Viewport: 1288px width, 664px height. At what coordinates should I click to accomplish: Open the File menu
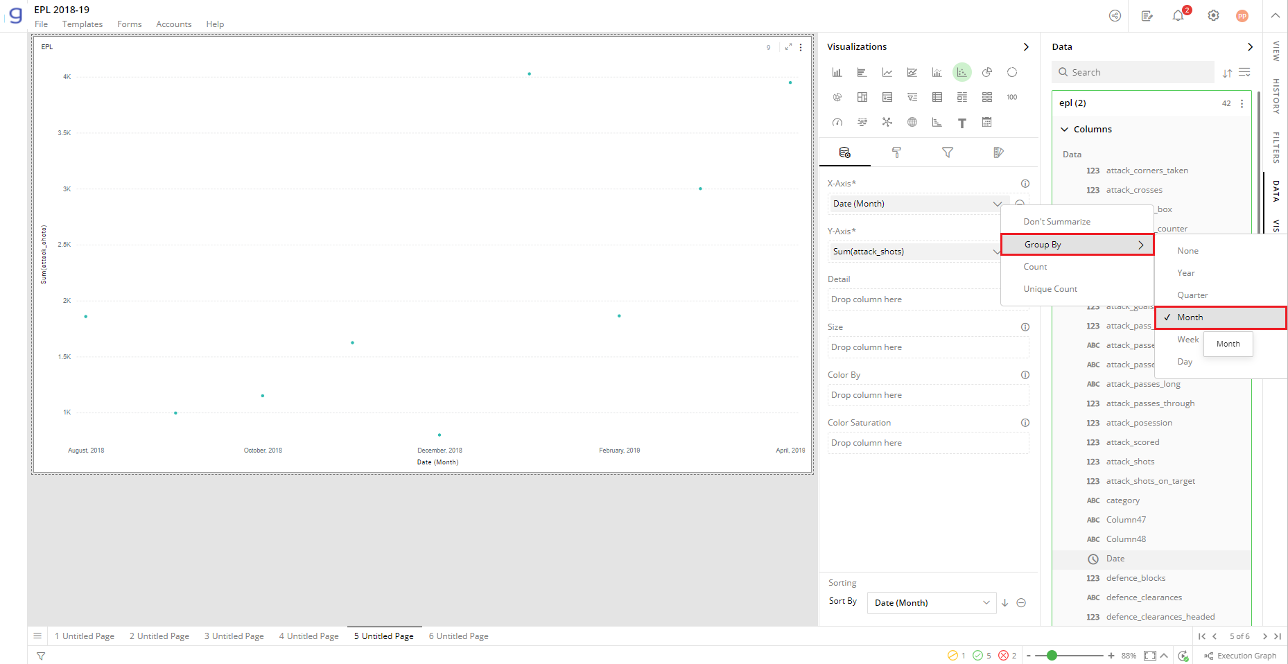[42, 24]
